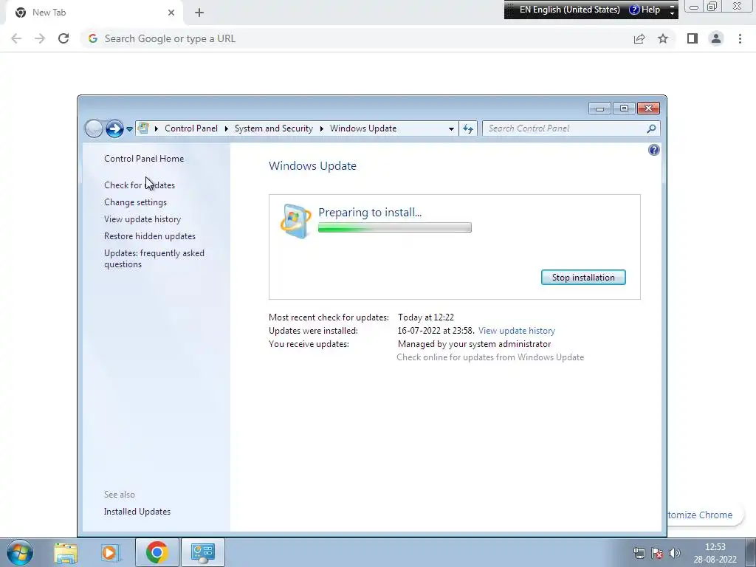Expand the arrow before Control Panel breadcrumb

point(157,128)
